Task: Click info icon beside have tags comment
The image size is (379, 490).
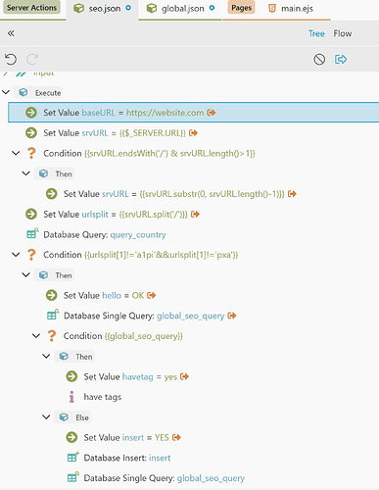Action: click(71, 397)
